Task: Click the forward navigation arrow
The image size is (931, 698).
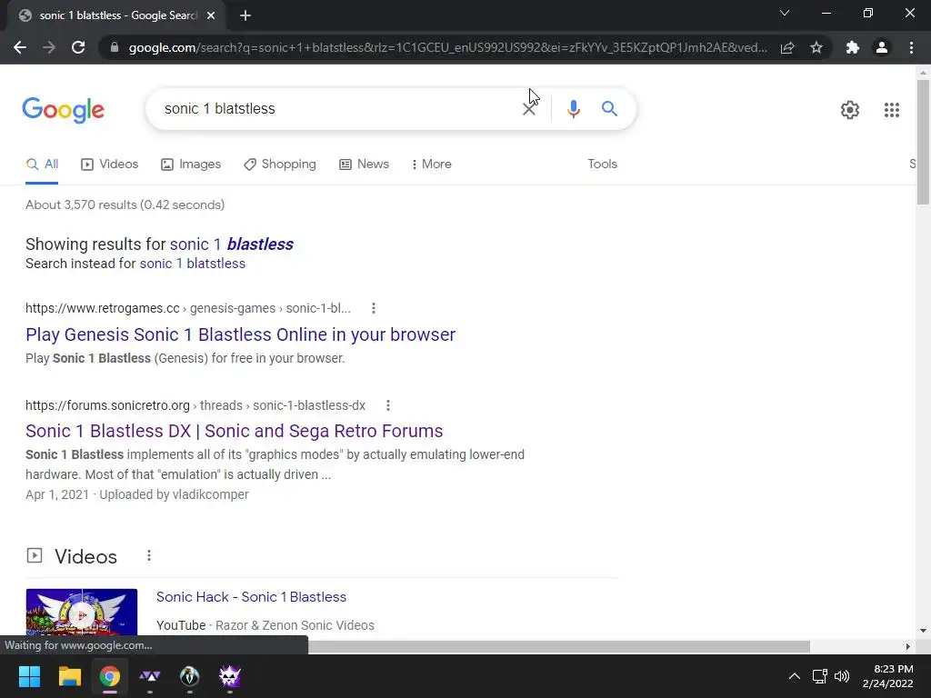Action: point(49,47)
